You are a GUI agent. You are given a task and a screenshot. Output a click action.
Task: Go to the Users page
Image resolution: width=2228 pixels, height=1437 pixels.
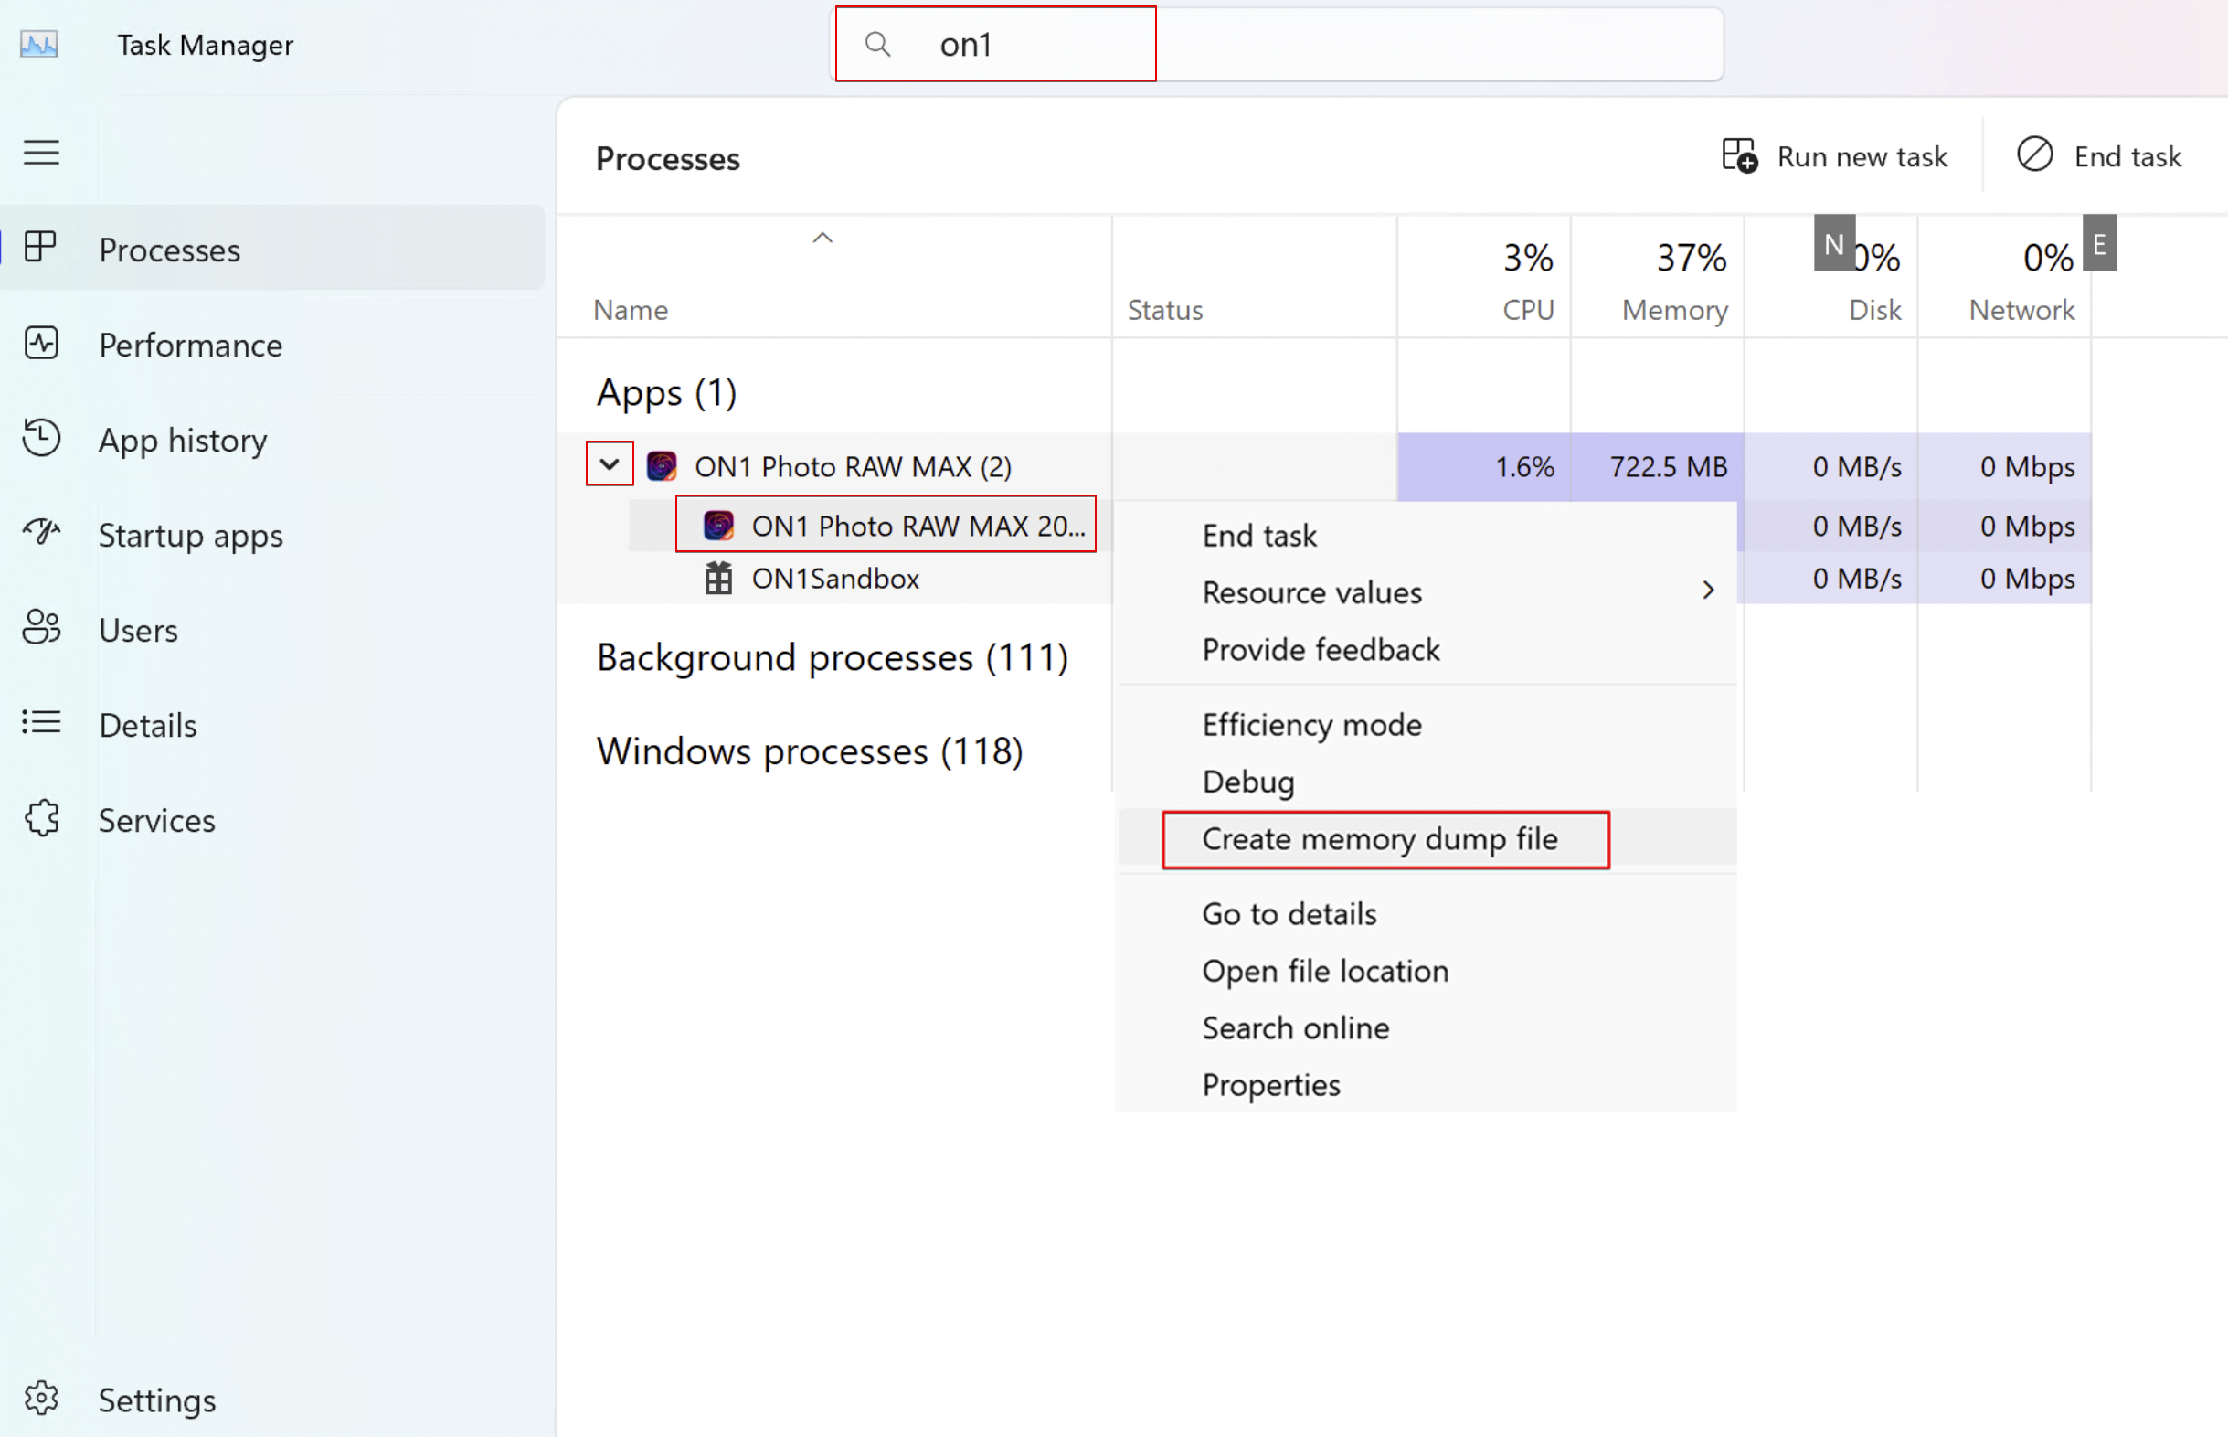pyautogui.click(x=272, y=631)
